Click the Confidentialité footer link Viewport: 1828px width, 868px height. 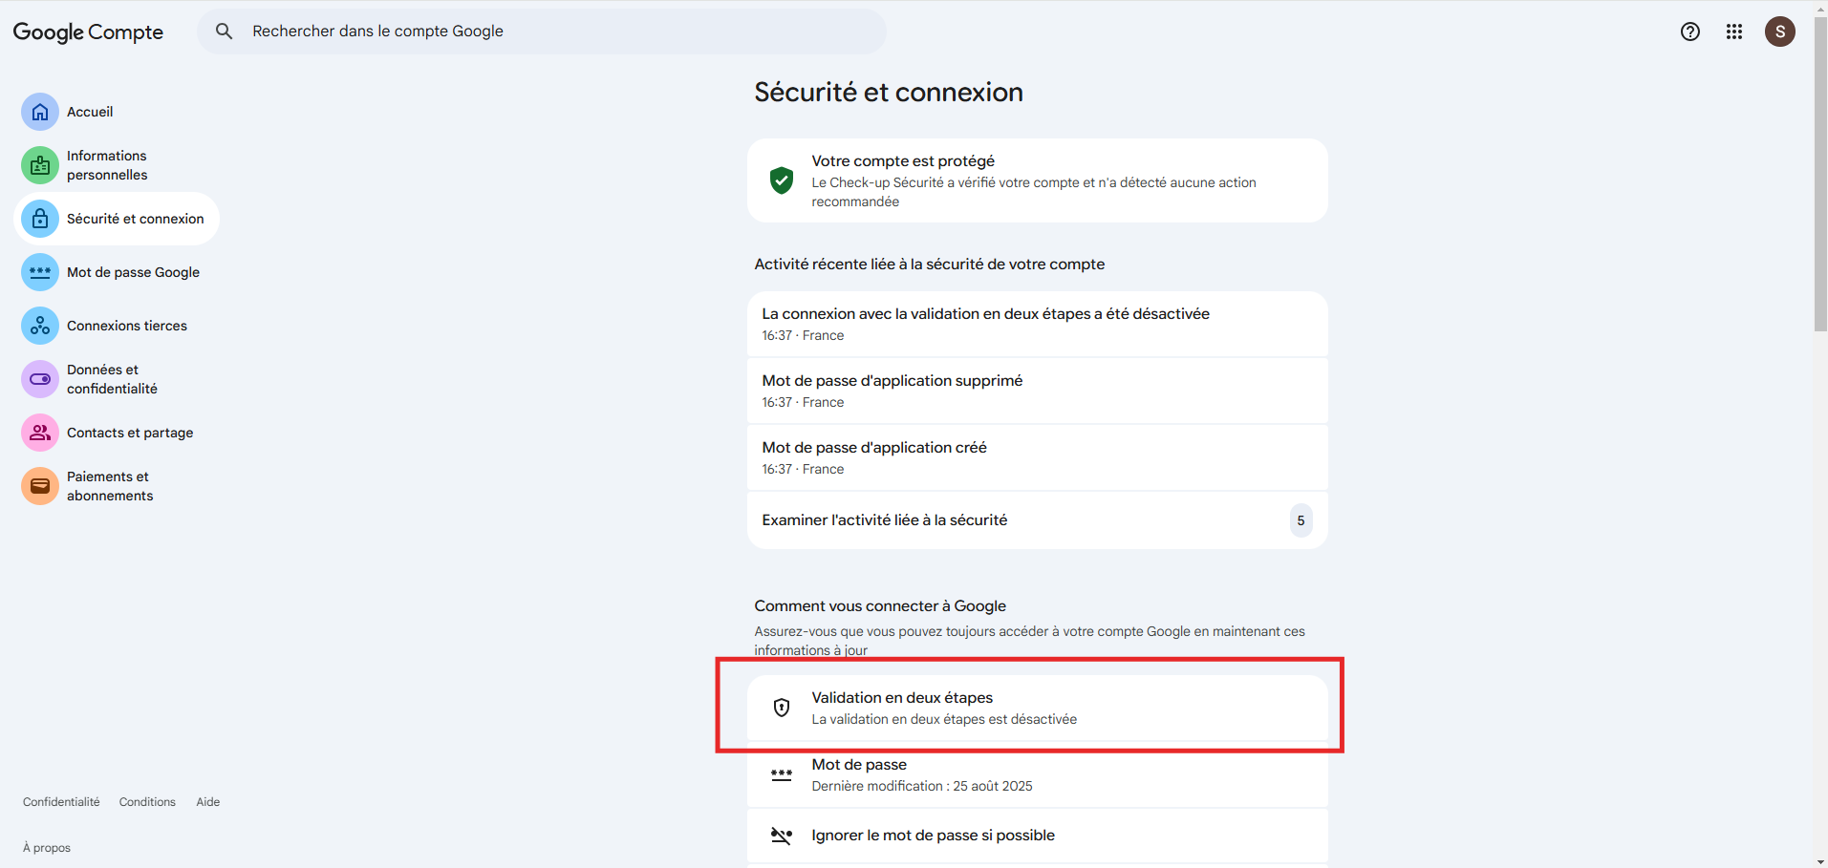(x=61, y=802)
